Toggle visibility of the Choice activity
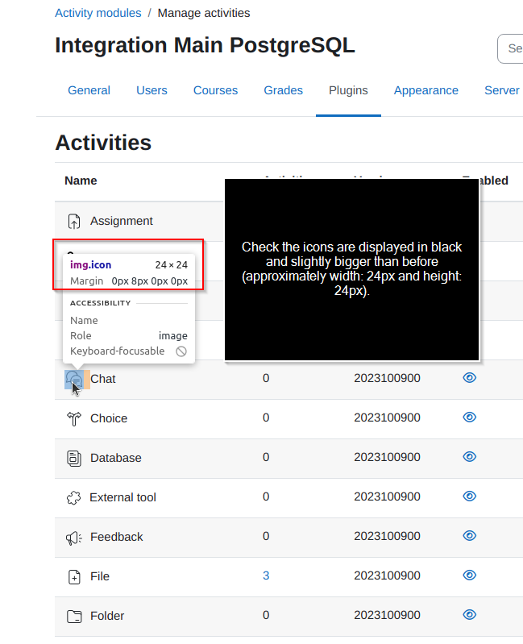This screenshot has width=523, height=644. [x=469, y=417]
